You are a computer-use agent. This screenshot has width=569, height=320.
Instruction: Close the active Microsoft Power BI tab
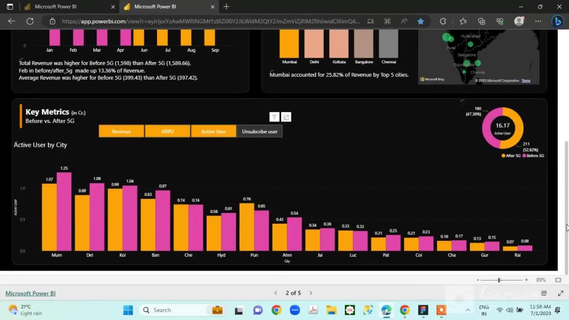(212, 6)
